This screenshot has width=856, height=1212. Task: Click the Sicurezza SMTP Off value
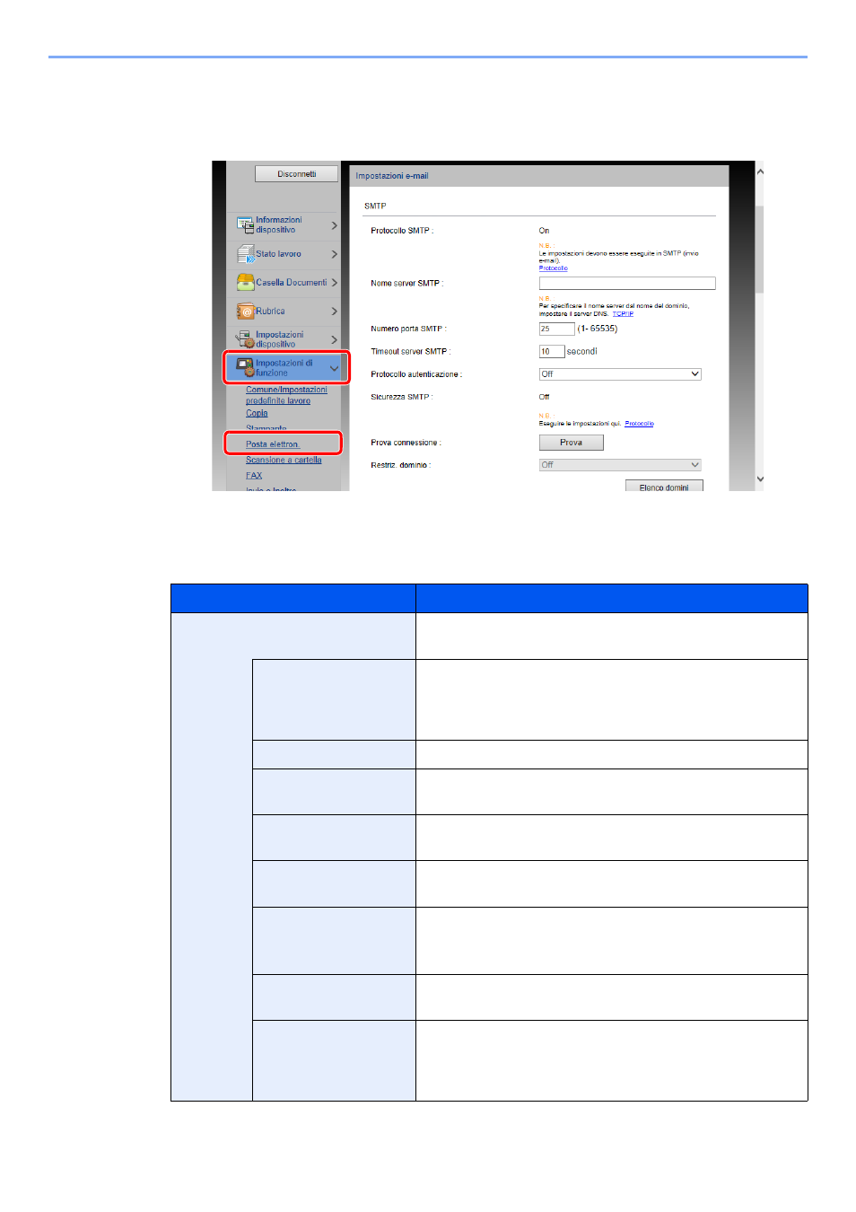[x=544, y=397]
